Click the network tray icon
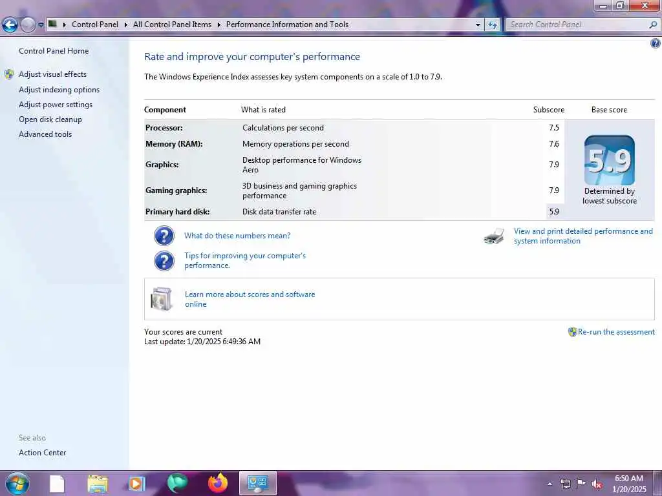 tap(565, 484)
